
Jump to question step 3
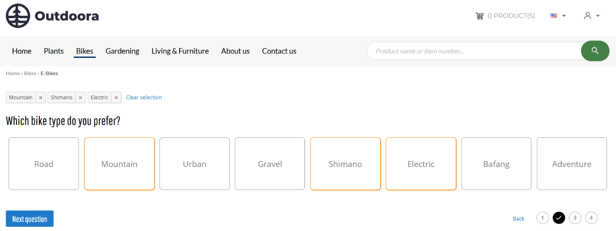[x=575, y=218]
